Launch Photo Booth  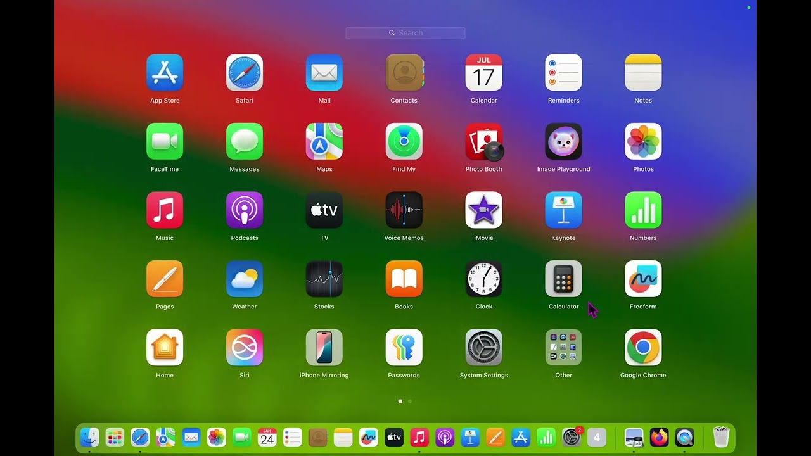tap(484, 141)
